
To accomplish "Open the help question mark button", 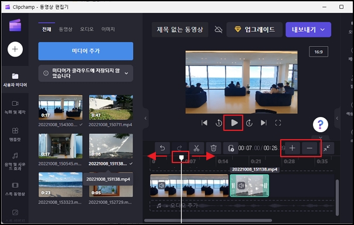I will [x=321, y=124].
